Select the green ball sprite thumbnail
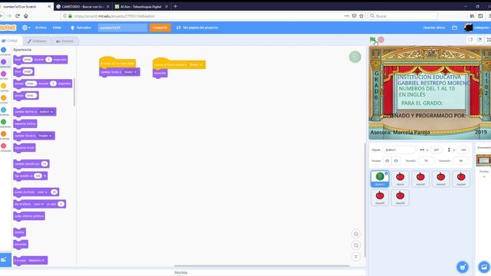 coord(380,179)
